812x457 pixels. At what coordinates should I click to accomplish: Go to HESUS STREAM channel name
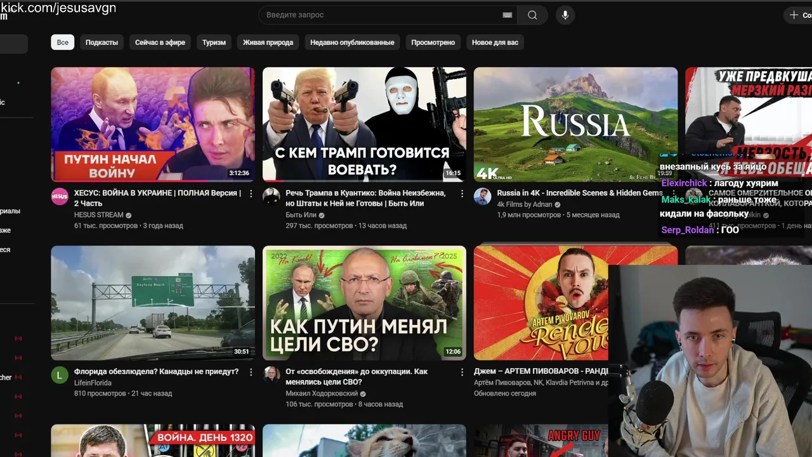[98, 215]
